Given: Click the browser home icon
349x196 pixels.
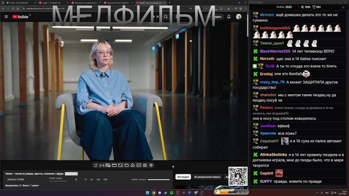Looking at the screenshot, I should (18, 8).
